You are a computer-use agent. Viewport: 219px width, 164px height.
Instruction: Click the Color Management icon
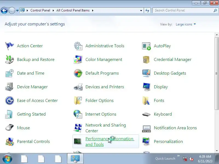[78, 60]
